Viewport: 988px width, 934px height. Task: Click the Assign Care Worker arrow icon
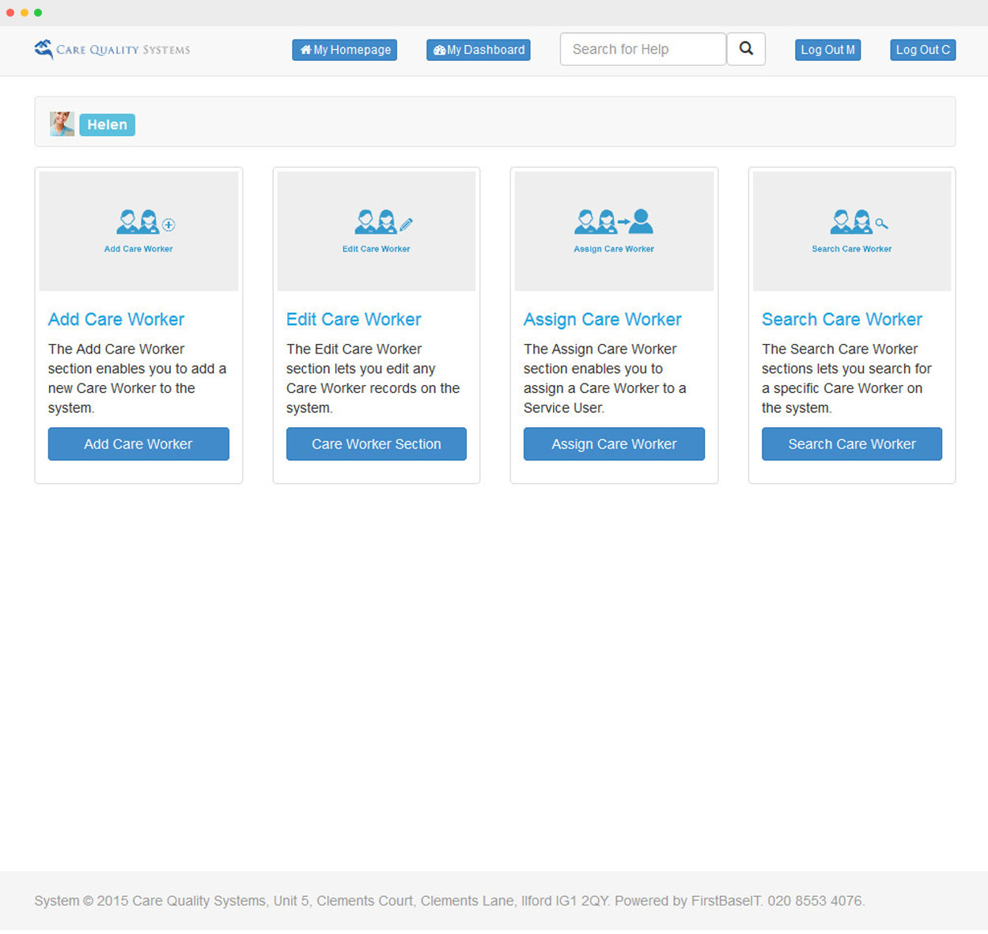623,222
